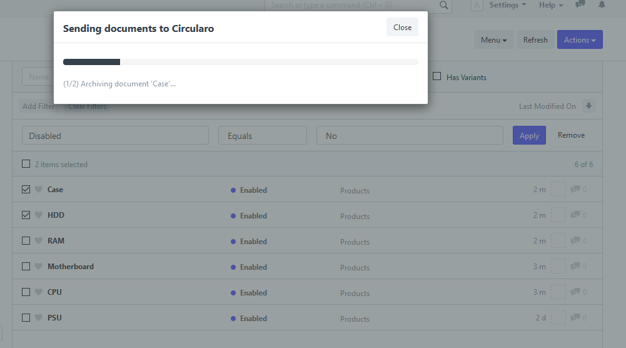
Task: Open comments icon on RAM row
Action: (x=575, y=240)
